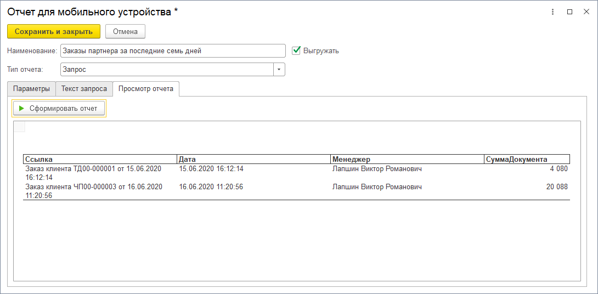598x294 pixels.
Task: Select the СуммаДокумента column header
Action: [527, 159]
